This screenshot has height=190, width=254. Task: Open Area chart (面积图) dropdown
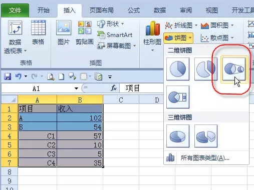(x=217, y=25)
